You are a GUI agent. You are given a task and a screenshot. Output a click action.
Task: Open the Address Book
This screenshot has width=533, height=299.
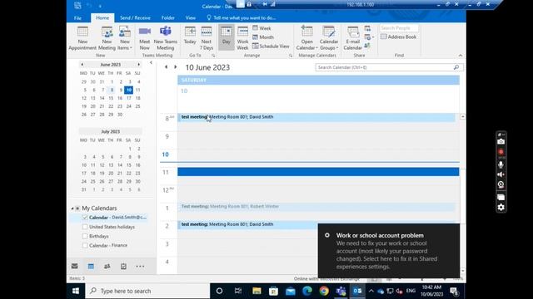click(x=398, y=37)
